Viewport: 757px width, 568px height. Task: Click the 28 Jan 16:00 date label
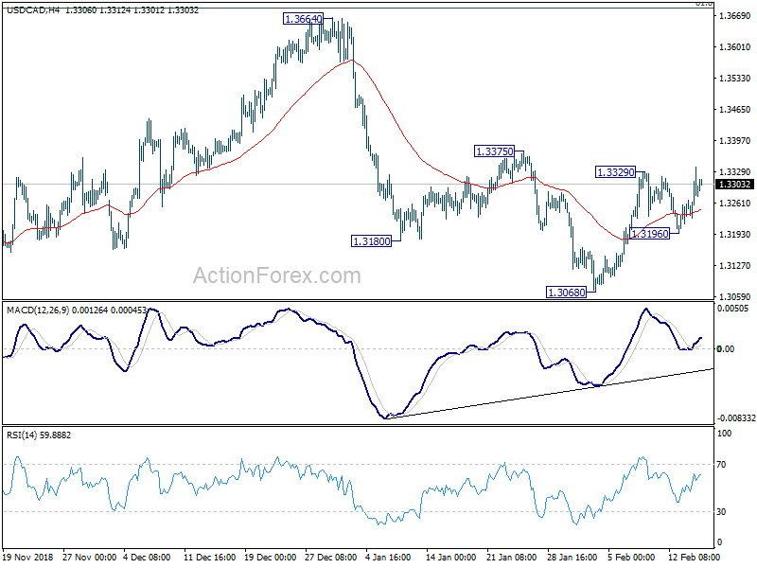tap(572, 558)
